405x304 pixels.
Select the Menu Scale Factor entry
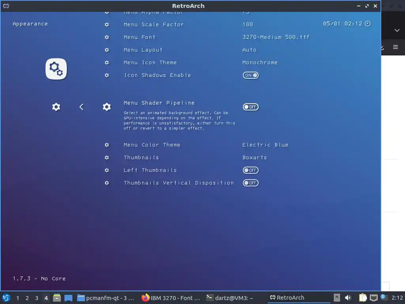154,25
